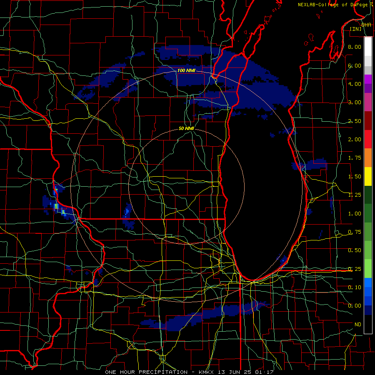The height and width of the screenshot is (375, 375).
Task: Click the 6.00 legend value
Action: [x=355, y=65]
